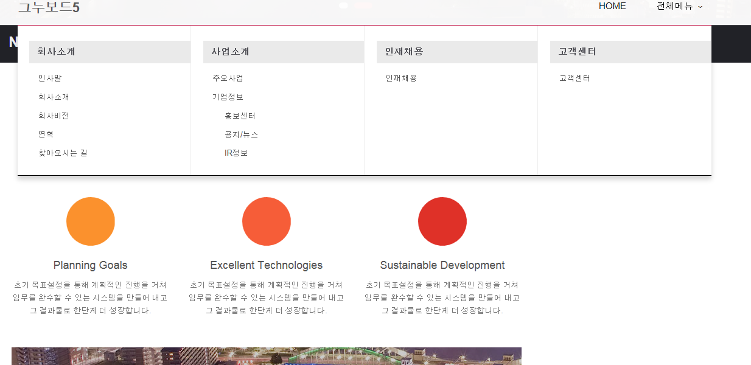Click the chevron next to 전체메뉴
Viewport: 751px width, 365px height.
click(x=700, y=7)
